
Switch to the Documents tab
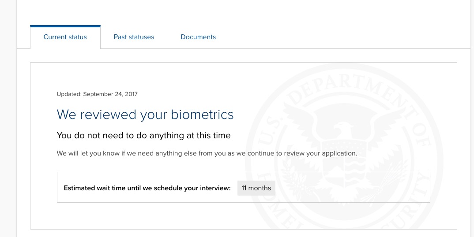[198, 37]
